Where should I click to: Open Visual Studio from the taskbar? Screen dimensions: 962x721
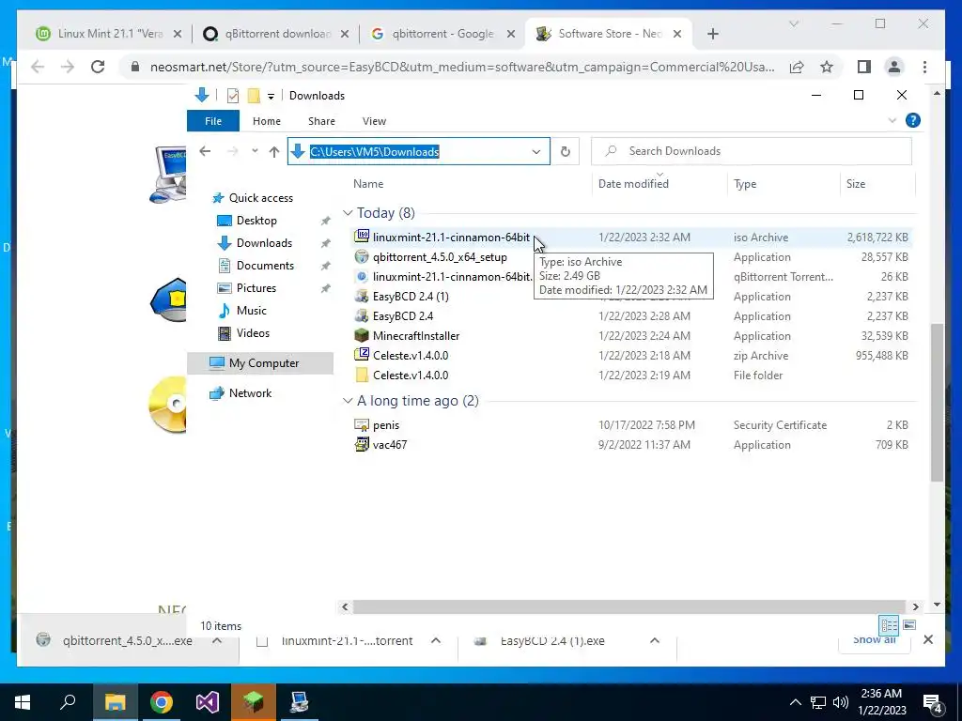[x=208, y=702]
